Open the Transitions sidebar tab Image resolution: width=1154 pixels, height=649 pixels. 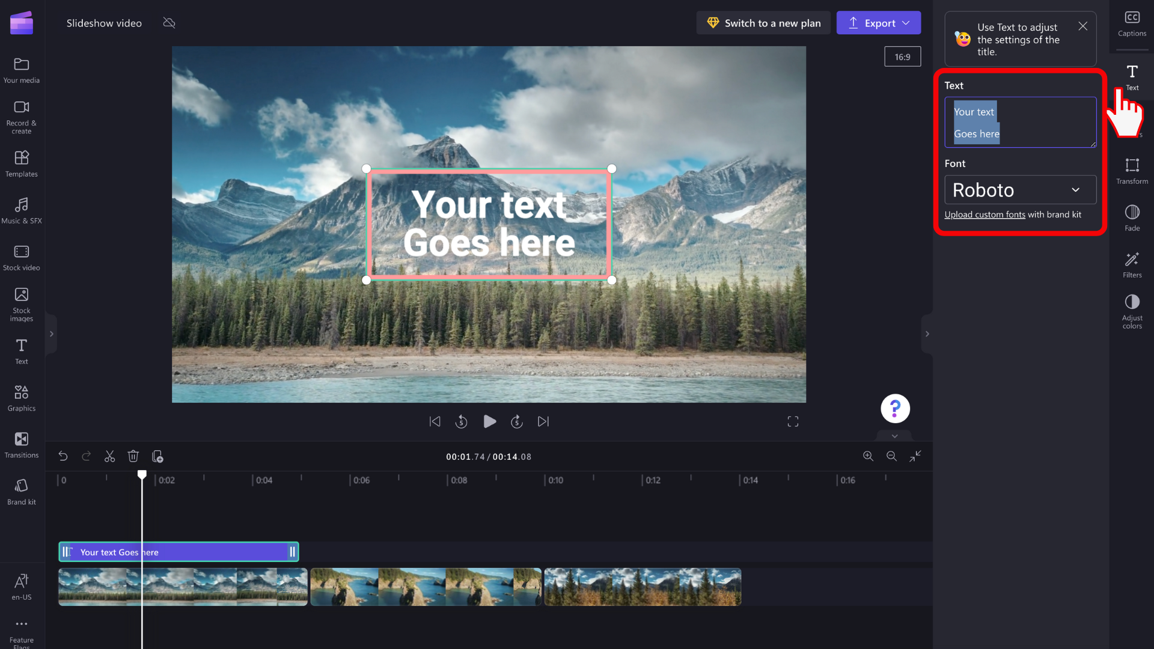click(22, 445)
